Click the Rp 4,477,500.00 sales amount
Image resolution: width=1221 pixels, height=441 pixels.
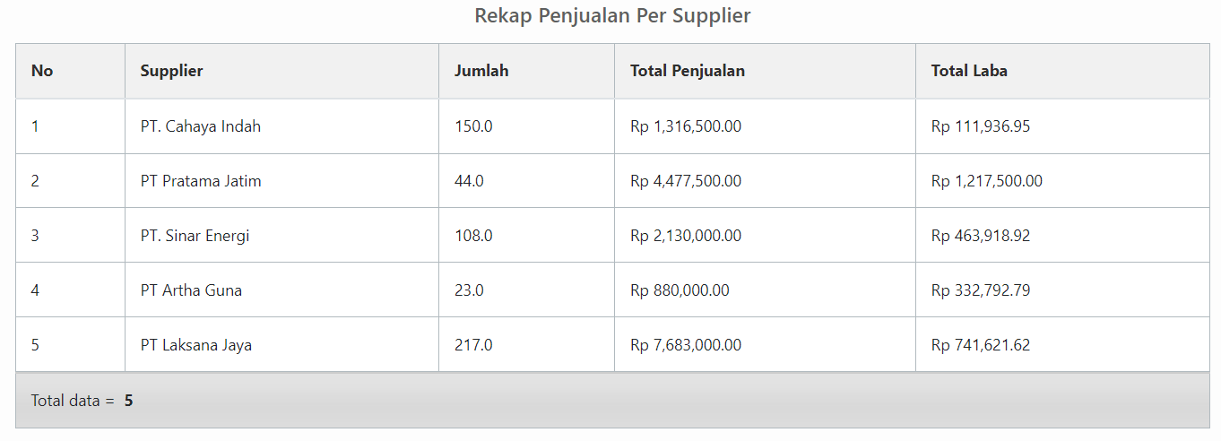tap(686, 181)
